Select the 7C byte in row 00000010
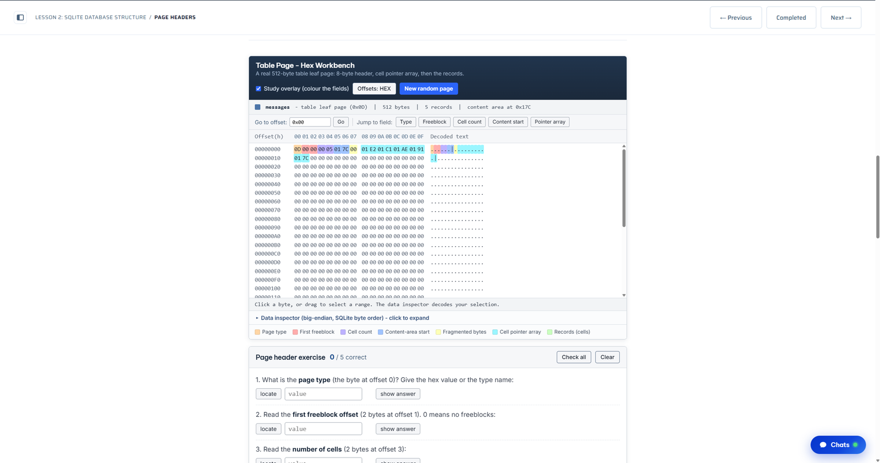880x463 pixels. coord(305,158)
